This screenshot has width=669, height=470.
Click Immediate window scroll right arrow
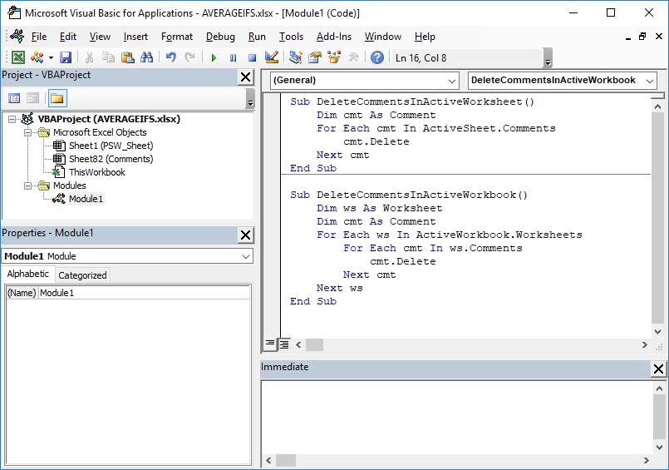coord(646,460)
